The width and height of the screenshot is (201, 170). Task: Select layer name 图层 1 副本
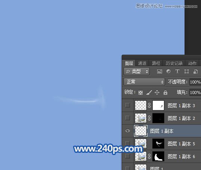click(x=162, y=131)
